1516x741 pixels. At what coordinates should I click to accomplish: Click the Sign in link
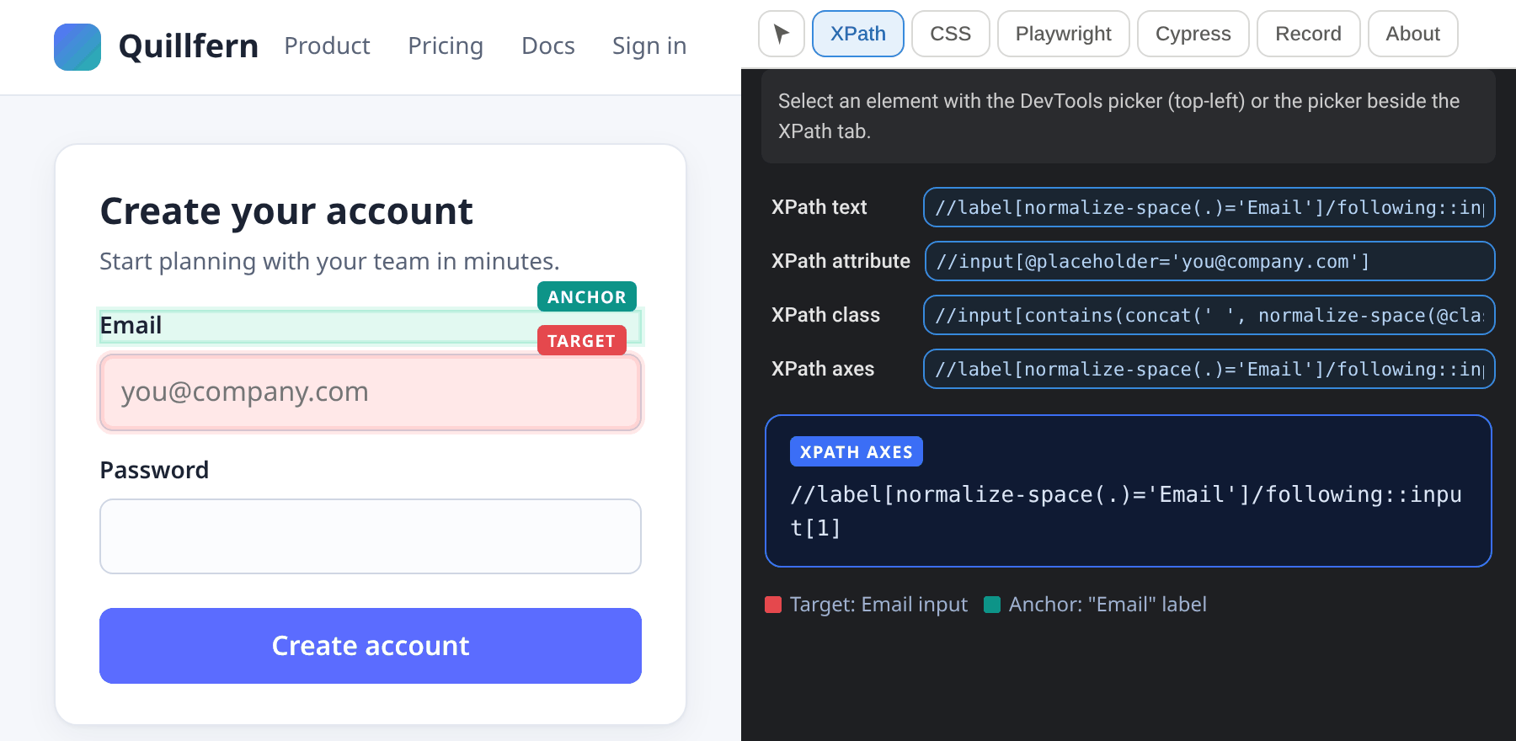tap(649, 46)
